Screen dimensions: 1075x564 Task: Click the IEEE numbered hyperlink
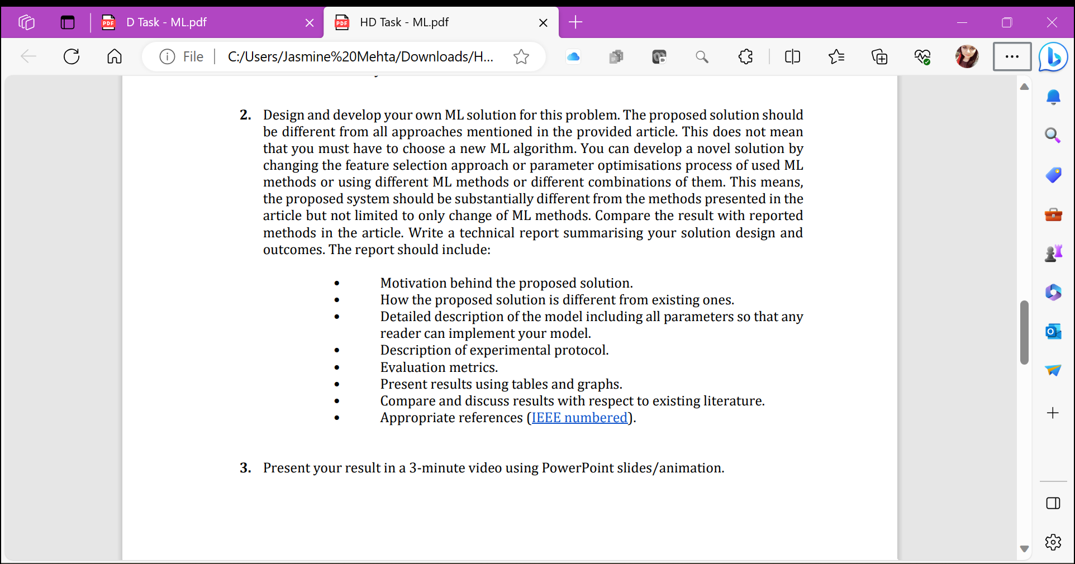pyautogui.click(x=579, y=417)
